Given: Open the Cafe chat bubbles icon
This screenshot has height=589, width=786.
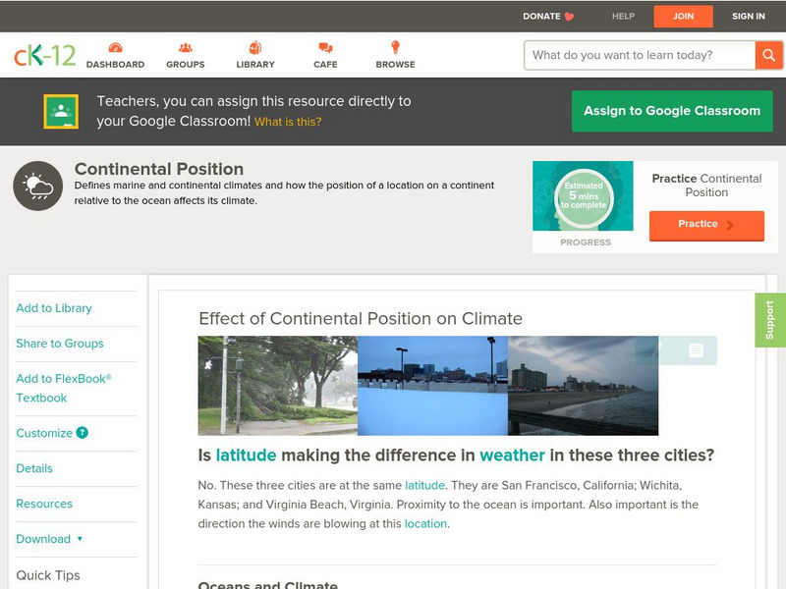Looking at the screenshot, I should 325,48.
